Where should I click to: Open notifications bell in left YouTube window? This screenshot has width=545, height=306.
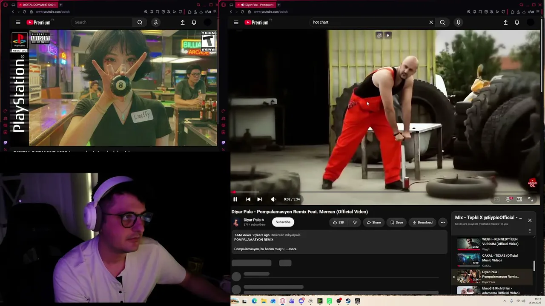[x=194, y=23]
